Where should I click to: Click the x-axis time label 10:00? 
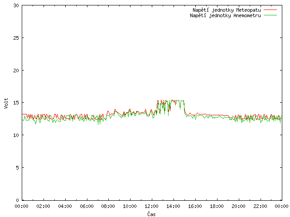[x=130, y=206]
